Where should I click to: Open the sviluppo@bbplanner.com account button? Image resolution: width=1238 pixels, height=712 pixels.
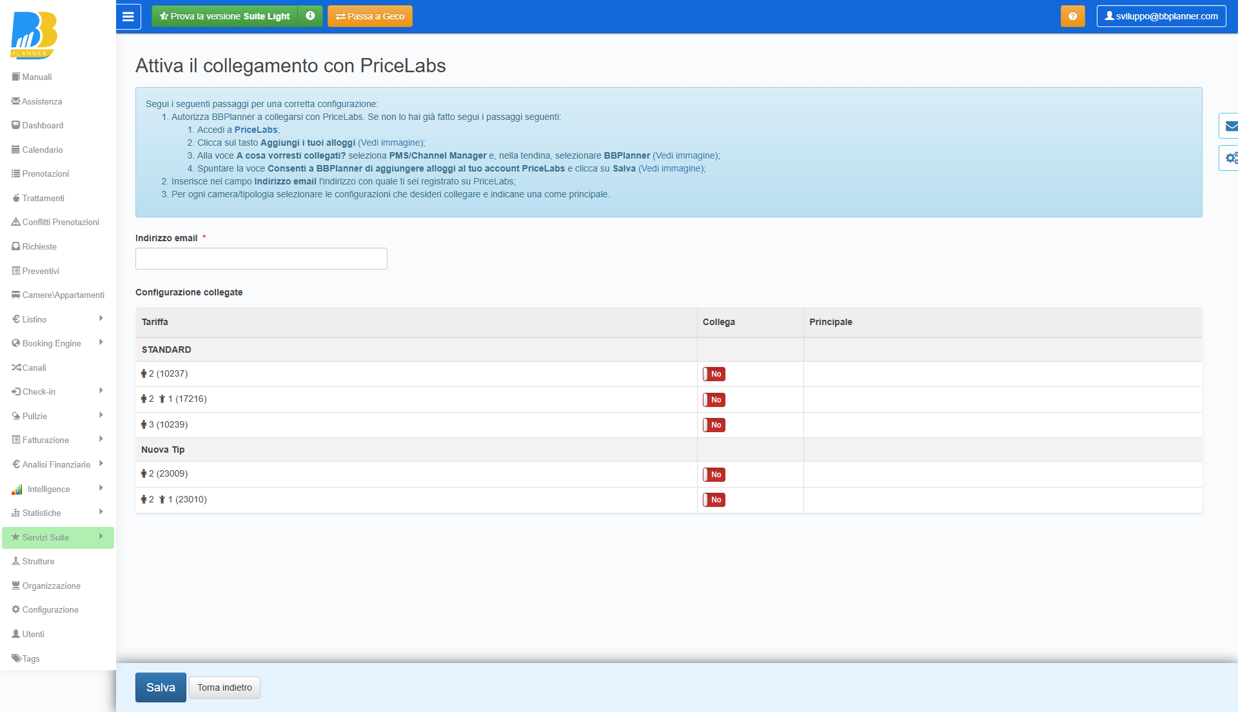(x=1161, y=16)
